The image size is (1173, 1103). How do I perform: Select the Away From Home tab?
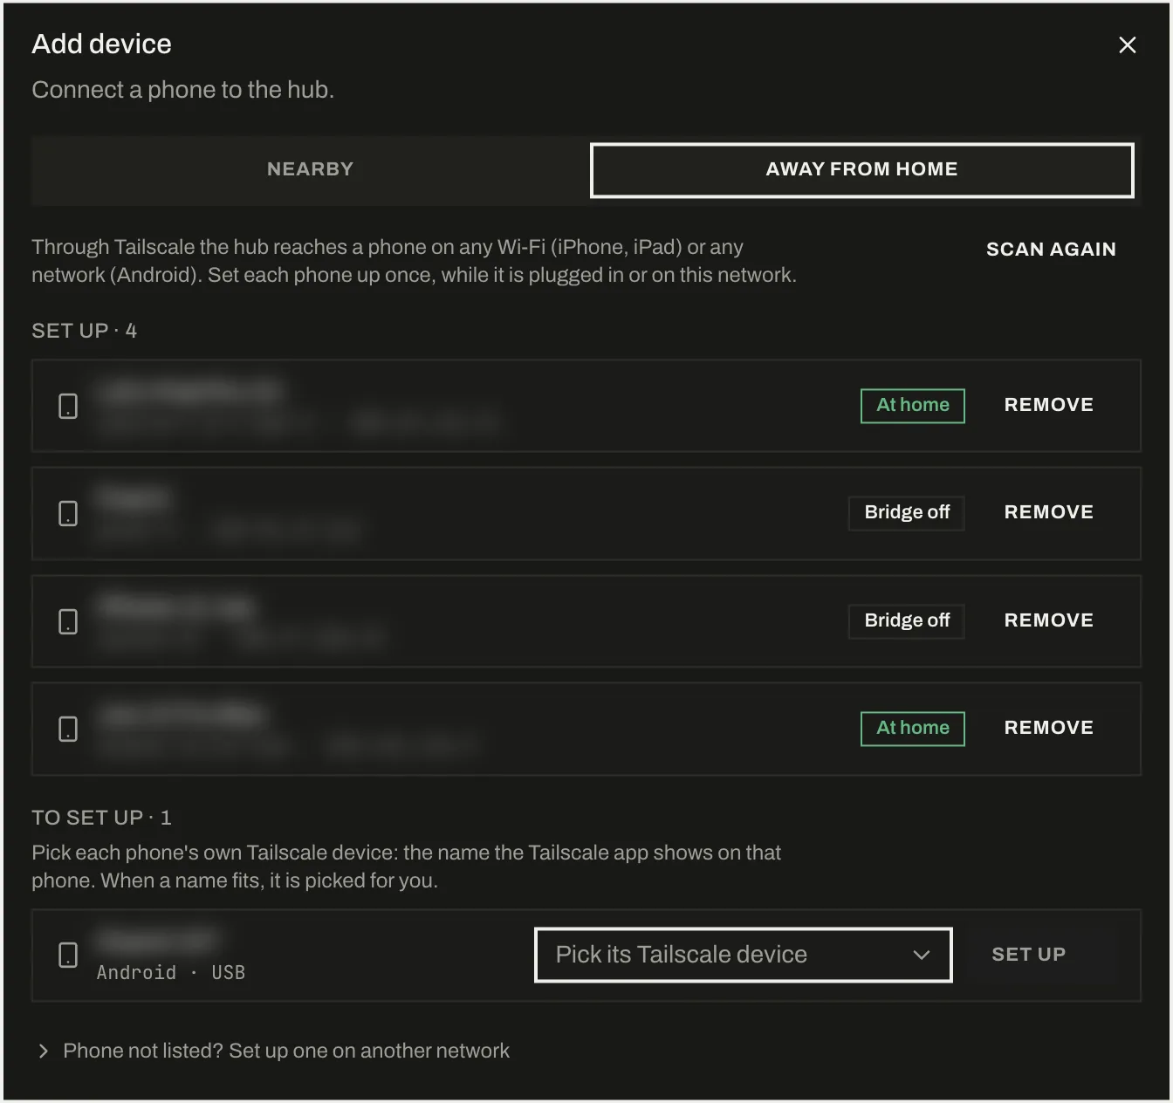coord(862,170)
